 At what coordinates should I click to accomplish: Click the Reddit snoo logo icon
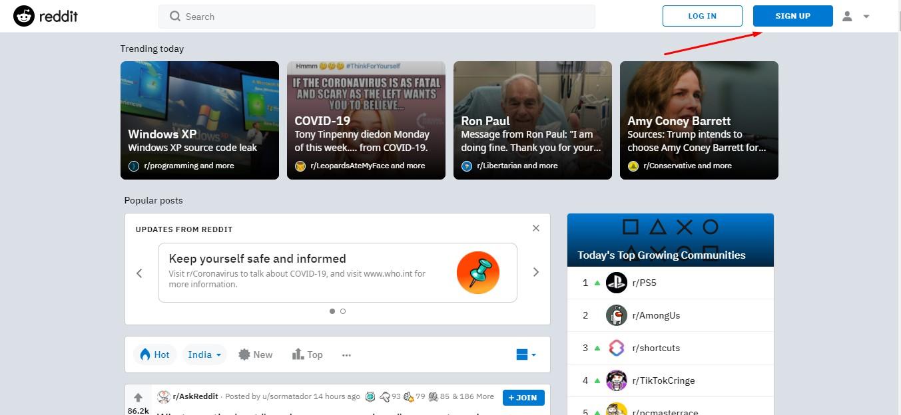click(x=24, y=16)
